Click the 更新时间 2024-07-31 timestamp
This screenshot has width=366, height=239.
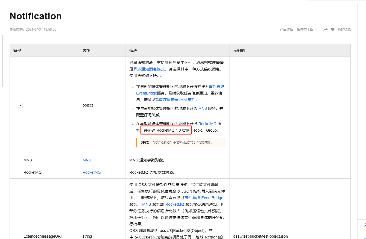click(33, 29)
